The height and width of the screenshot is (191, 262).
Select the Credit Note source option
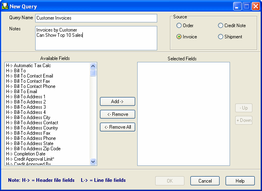tap(221, 26)
